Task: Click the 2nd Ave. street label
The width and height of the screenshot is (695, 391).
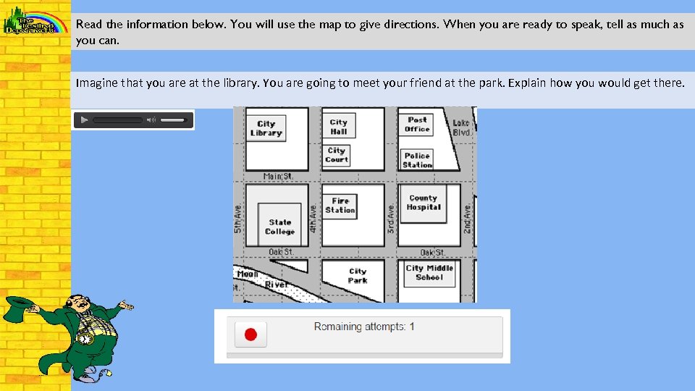Action: click(x=467, y=218)
